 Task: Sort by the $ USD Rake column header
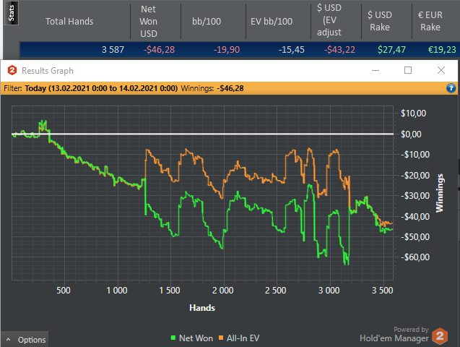[380, 21]
